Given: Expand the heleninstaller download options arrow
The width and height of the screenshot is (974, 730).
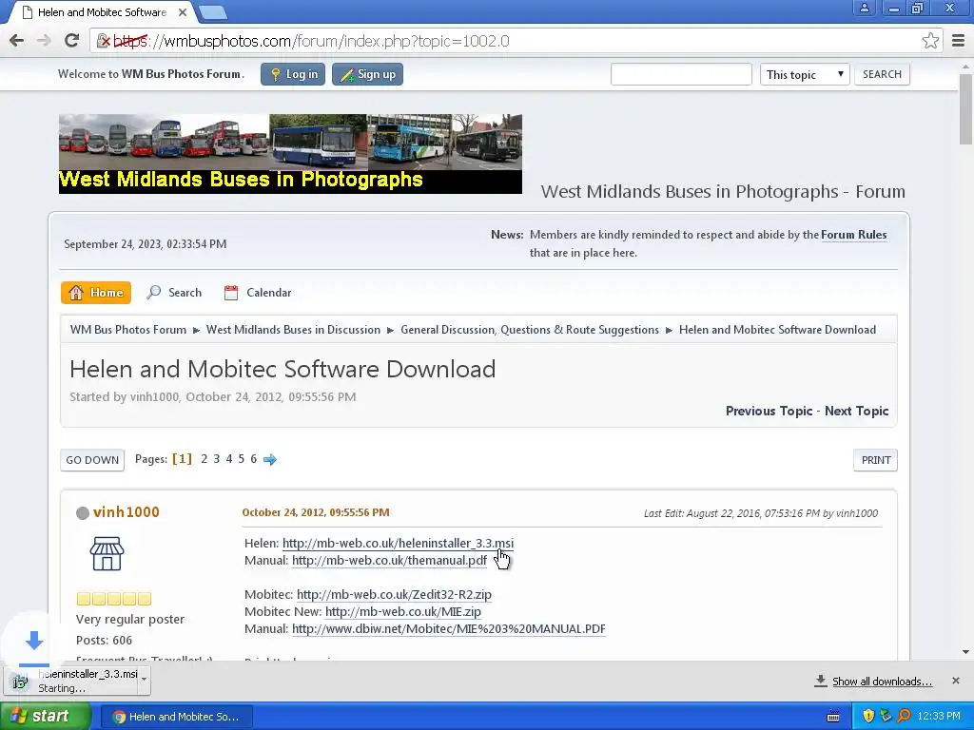Looking at the screenshot, I should tap(145, 679).
